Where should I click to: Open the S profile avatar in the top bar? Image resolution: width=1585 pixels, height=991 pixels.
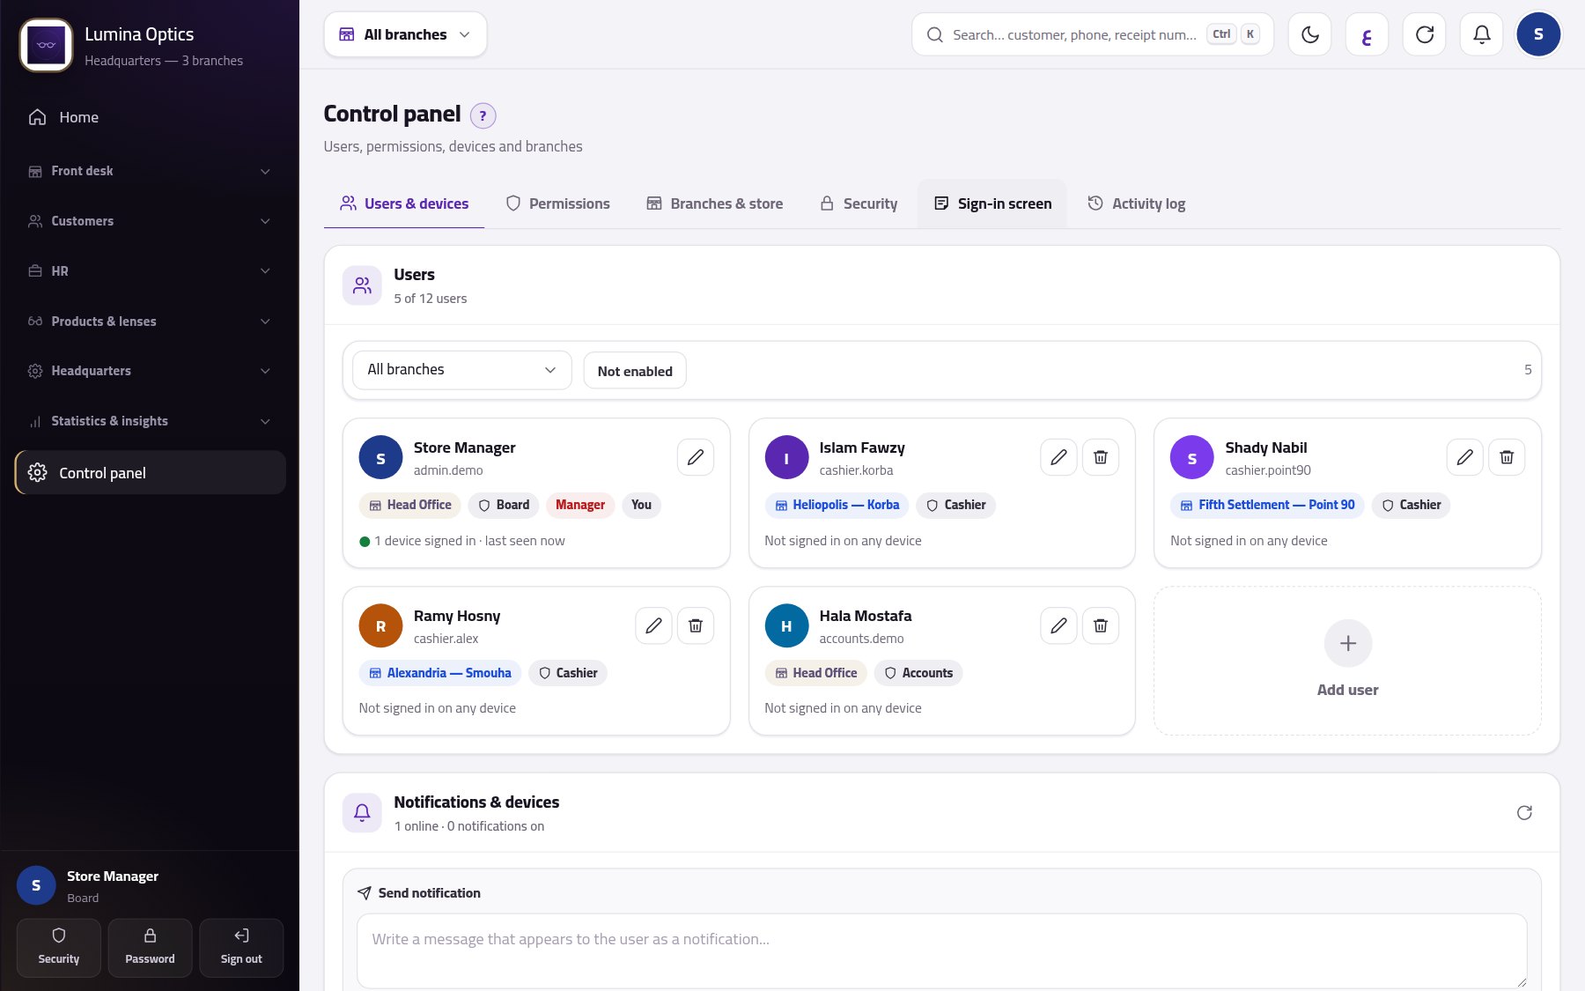pos(1538,34)
